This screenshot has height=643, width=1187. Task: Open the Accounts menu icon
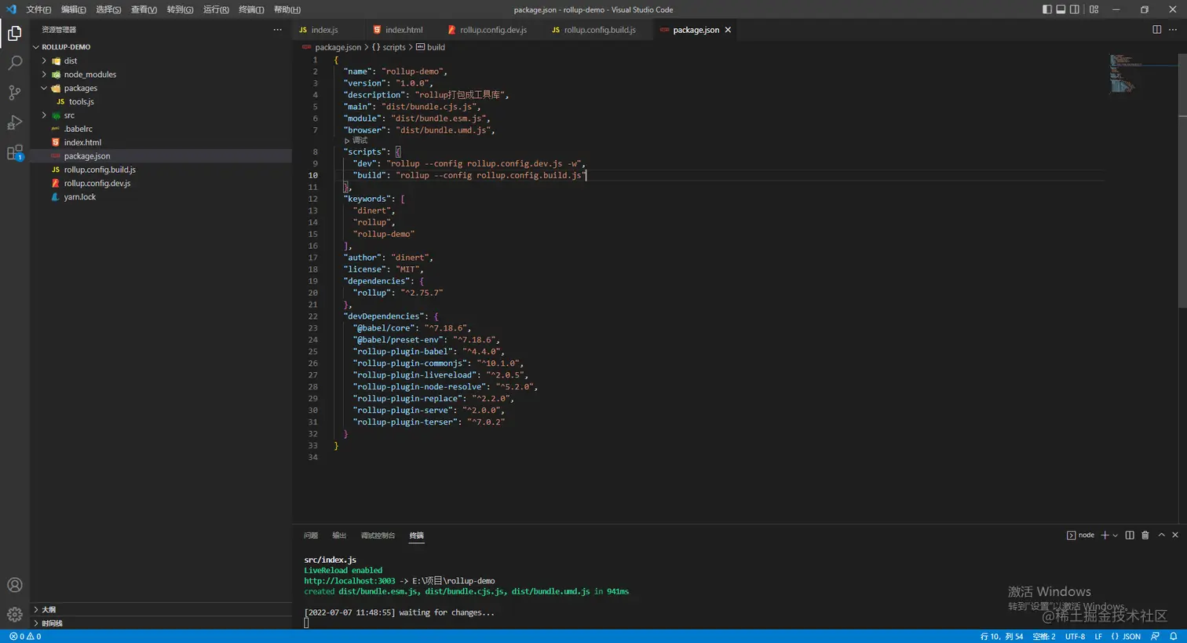tap(14, 585)
